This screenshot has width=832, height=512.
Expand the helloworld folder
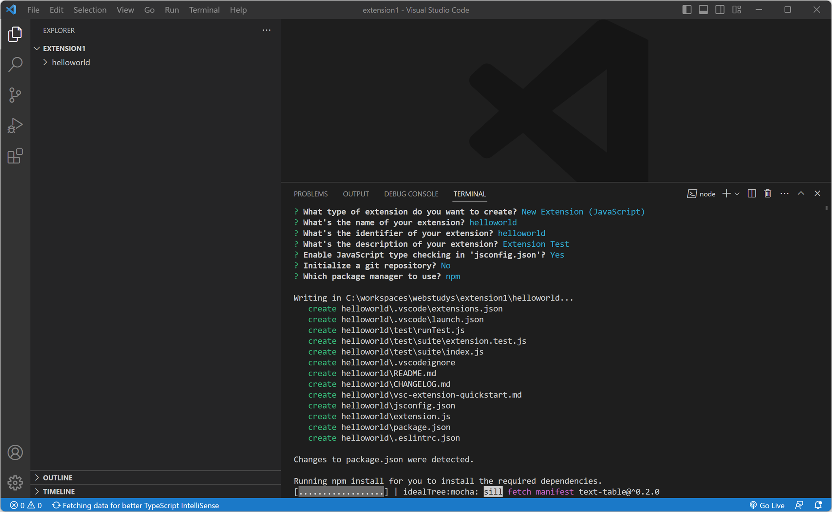pyautogui.click(x=71, y=62)
